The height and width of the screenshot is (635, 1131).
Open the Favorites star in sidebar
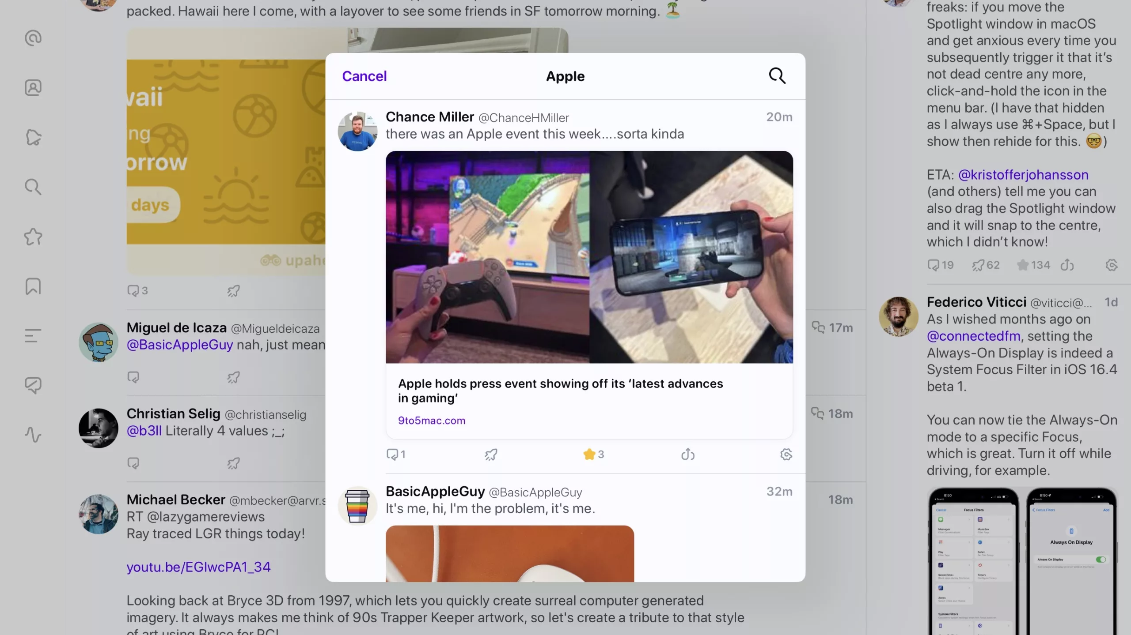tap(33, 237)
